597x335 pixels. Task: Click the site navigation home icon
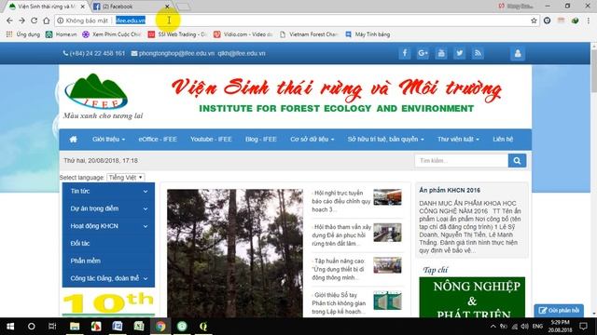coord(73,140)
